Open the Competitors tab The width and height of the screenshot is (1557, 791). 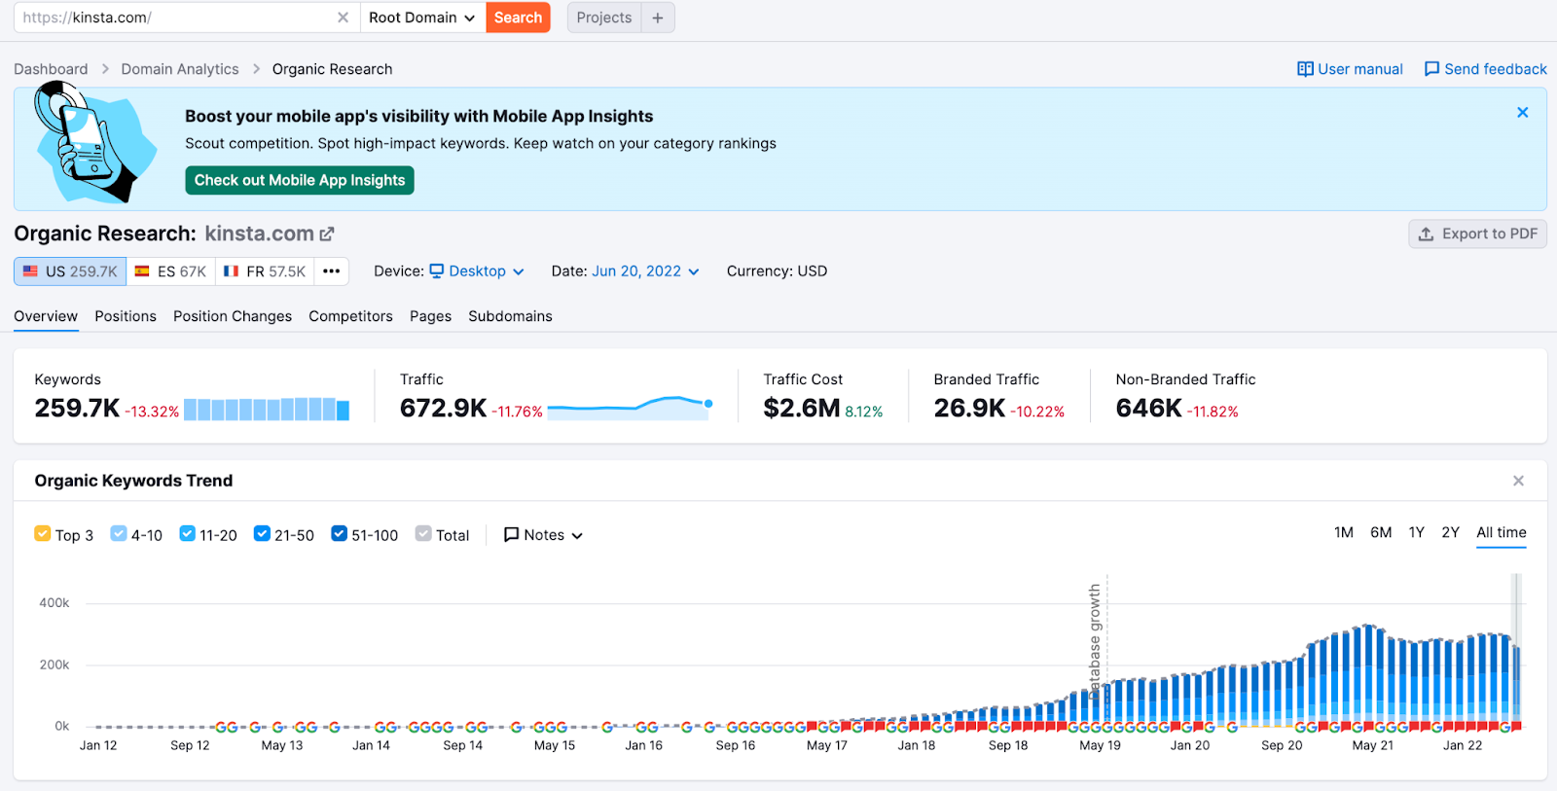(x=350, y=316)
